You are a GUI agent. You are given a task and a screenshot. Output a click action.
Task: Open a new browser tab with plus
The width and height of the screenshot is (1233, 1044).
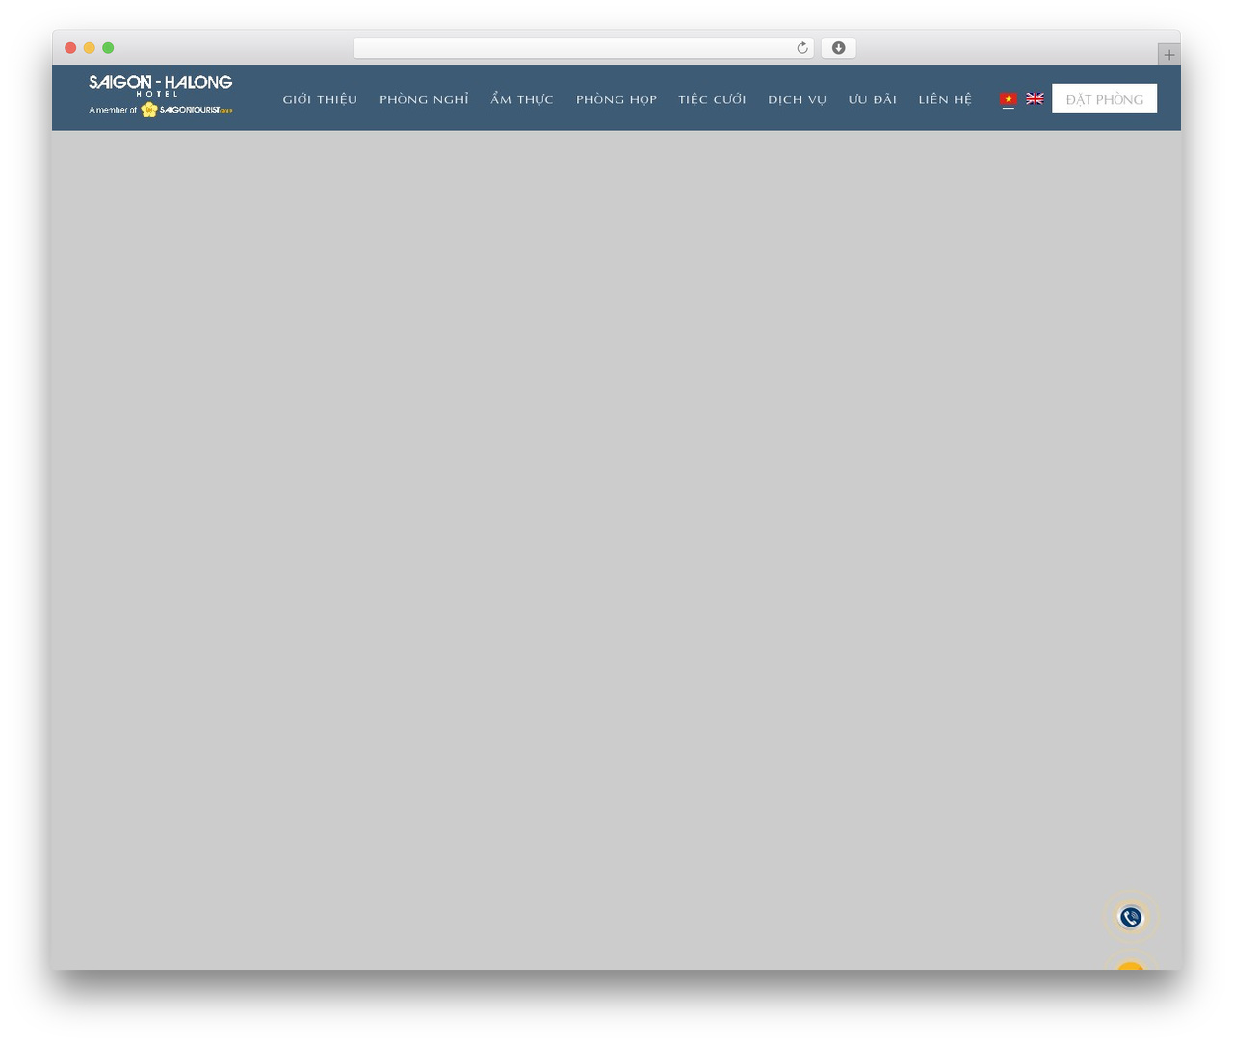point(1168,55)
